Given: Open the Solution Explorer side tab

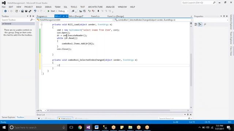Looking at the screenshot, I should (231, 22).
